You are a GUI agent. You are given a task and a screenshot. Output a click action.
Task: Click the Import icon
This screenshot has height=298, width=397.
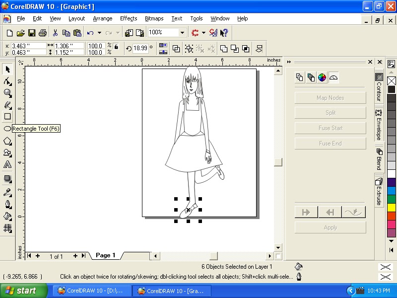click(x=129, y=33)
